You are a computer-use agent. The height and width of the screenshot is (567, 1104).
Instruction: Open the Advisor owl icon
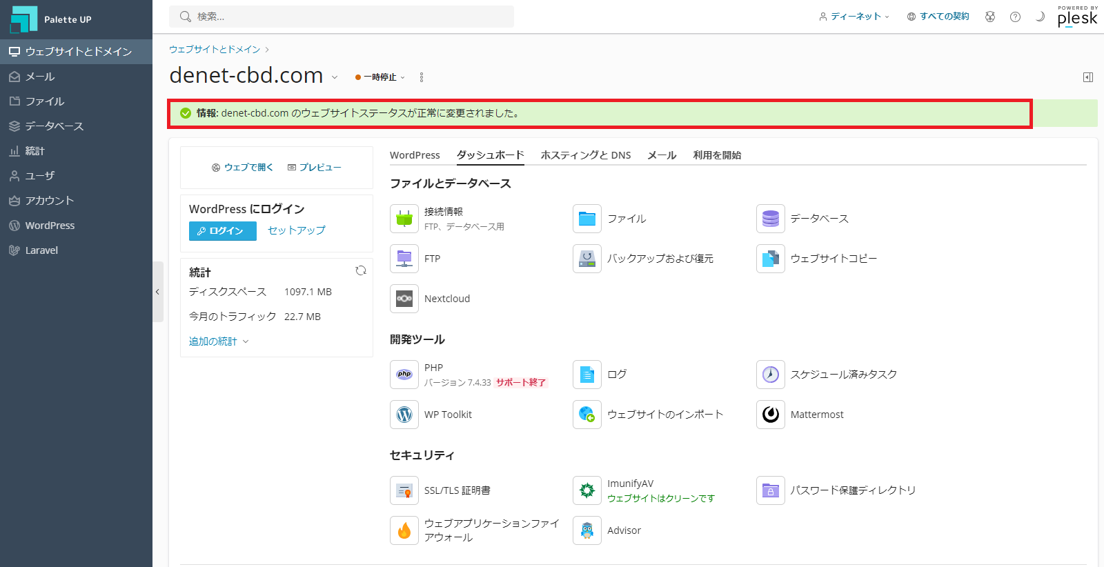(587, 530)
